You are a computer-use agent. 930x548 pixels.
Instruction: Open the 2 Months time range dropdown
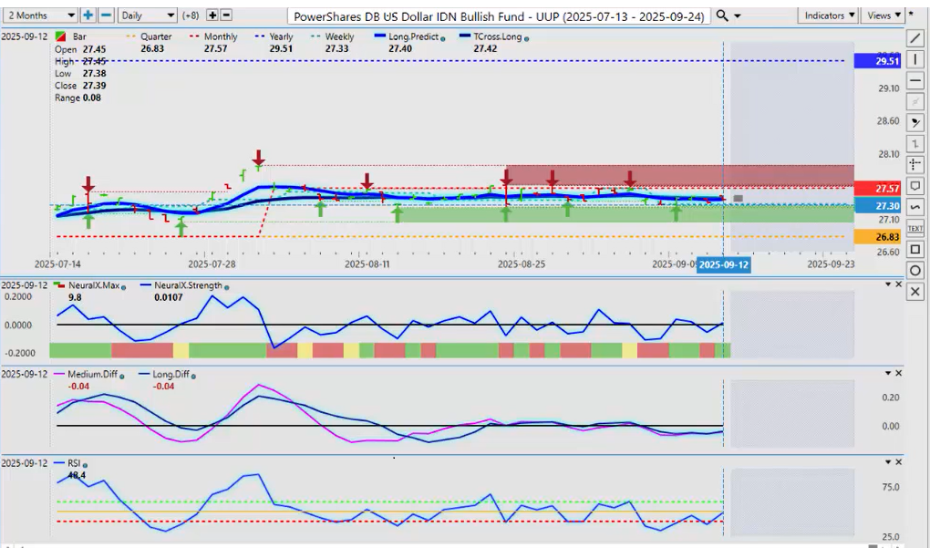(41, 16)
